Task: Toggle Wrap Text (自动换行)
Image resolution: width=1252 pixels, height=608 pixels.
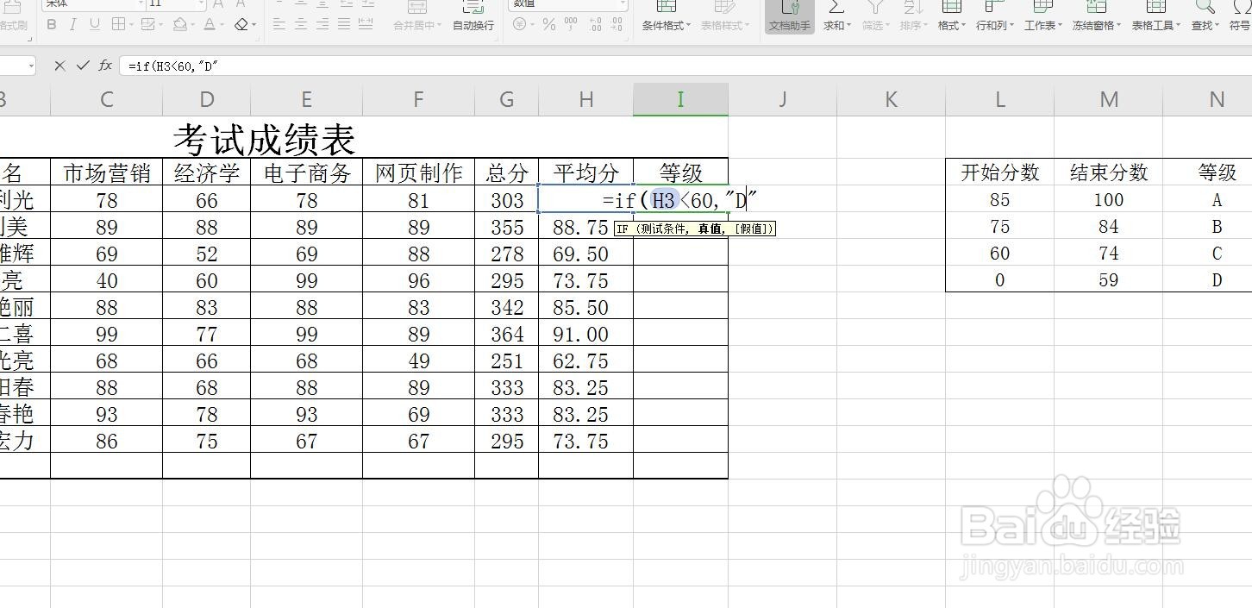Action: click(x=473, y=16)
